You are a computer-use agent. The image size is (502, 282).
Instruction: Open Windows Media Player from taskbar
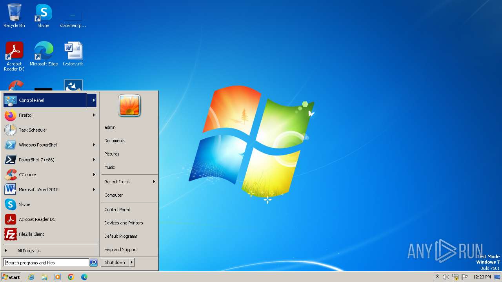click(x=58, y=277)
